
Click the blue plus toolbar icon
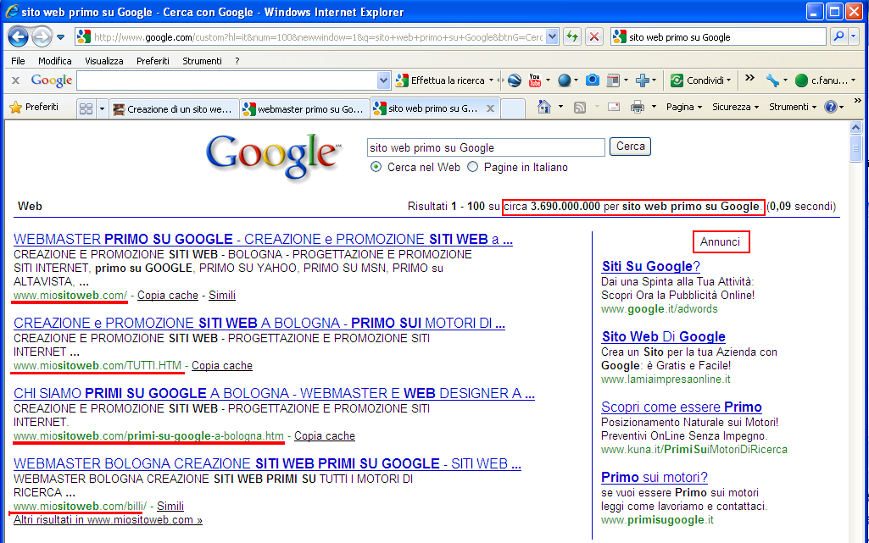click(x=643, y=80)
